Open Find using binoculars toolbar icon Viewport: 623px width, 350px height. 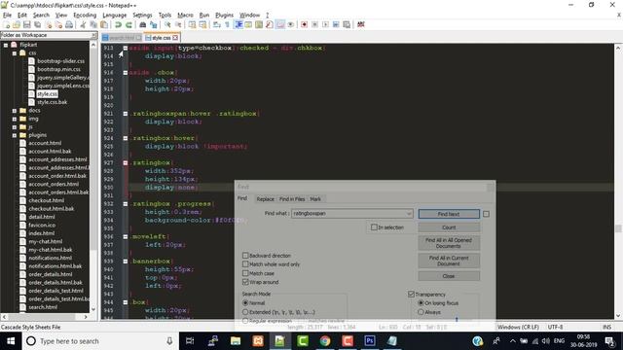143,24
